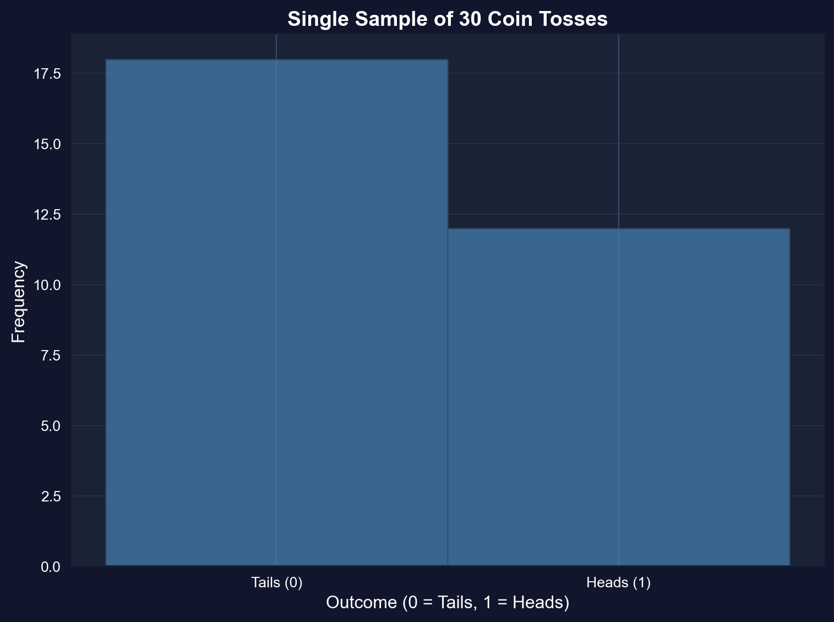
Task: Click the 2.5 y-axis tick label
Action: (52, 496)
